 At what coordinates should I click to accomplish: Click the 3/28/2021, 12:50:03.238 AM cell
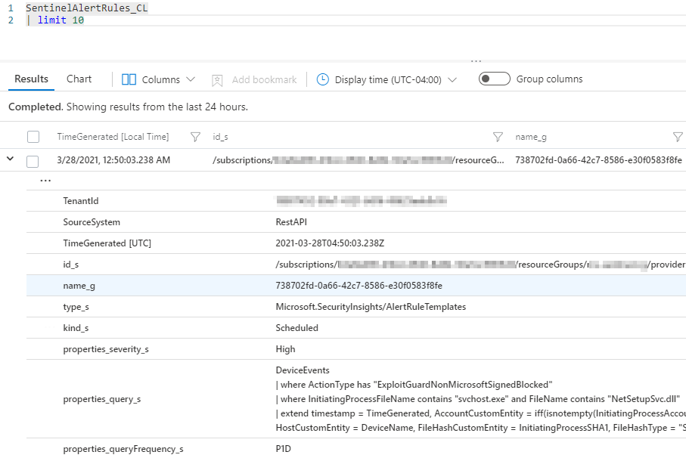coord(113,160)
